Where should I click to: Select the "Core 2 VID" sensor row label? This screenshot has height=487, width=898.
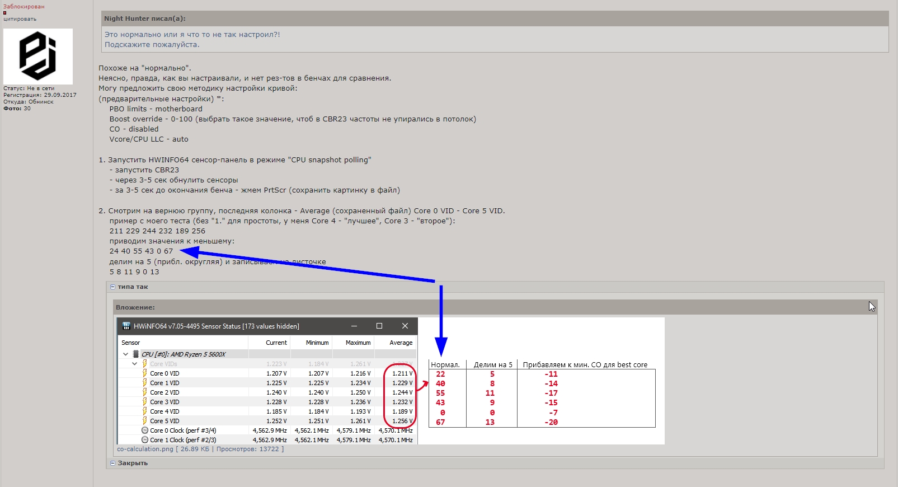pos(164,392)
